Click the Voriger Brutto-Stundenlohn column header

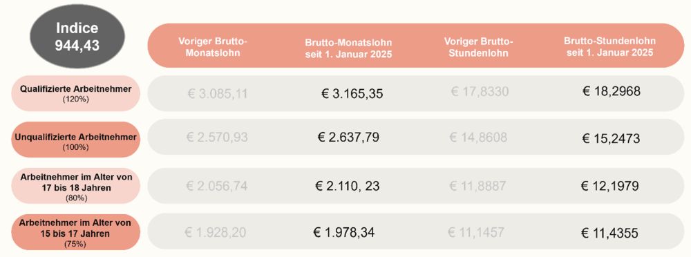[479, 47]
